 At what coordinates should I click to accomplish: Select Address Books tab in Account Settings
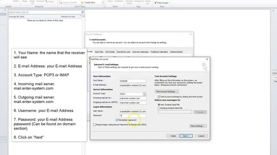pos(176,52)
